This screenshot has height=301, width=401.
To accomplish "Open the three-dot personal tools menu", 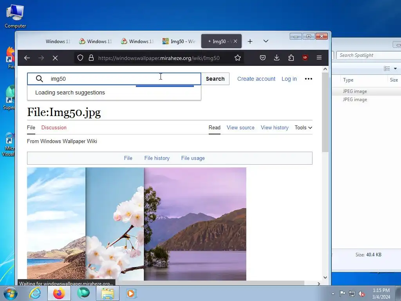I will point(309,79).
